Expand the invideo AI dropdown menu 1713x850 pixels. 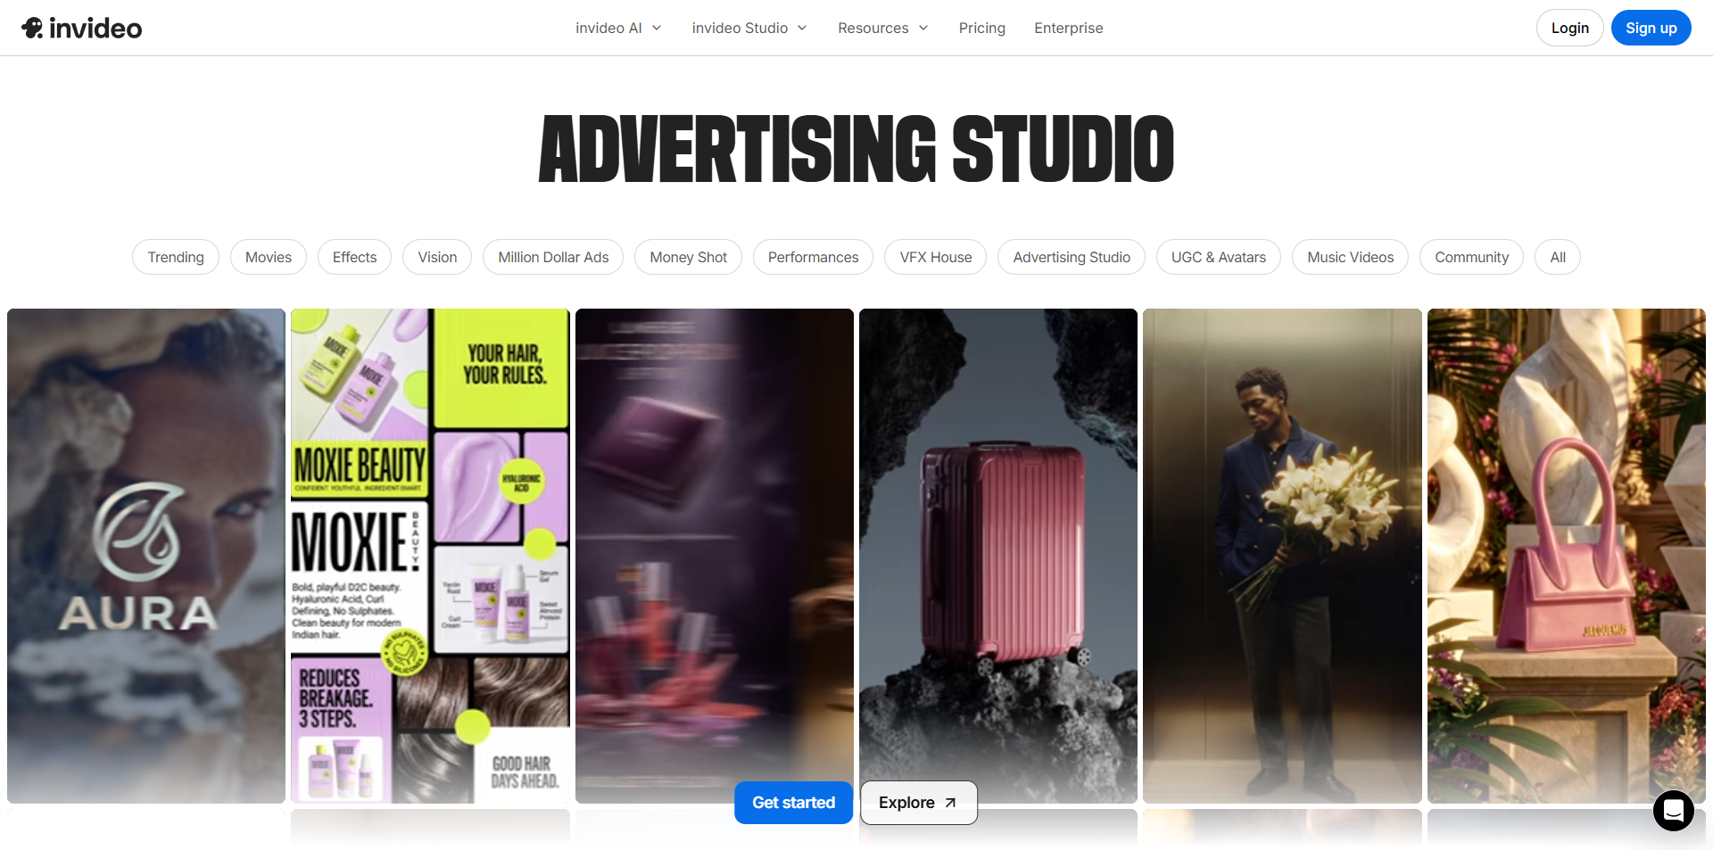[618, 28]
